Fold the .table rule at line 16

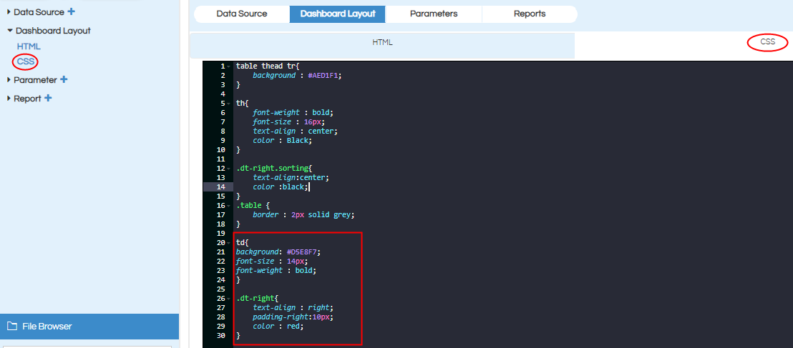(x=229, y=206)
